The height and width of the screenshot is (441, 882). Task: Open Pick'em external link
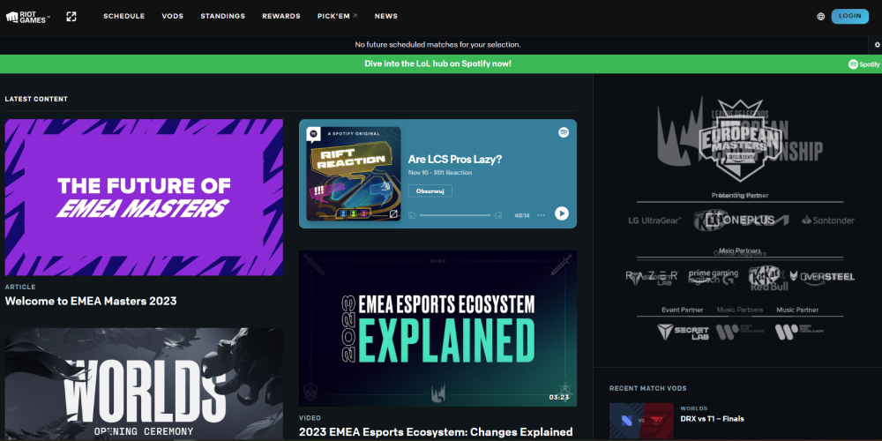pyautogui.click(x=337, y=16)
